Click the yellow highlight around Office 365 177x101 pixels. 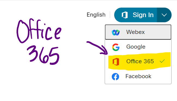[x=139, y=61]
